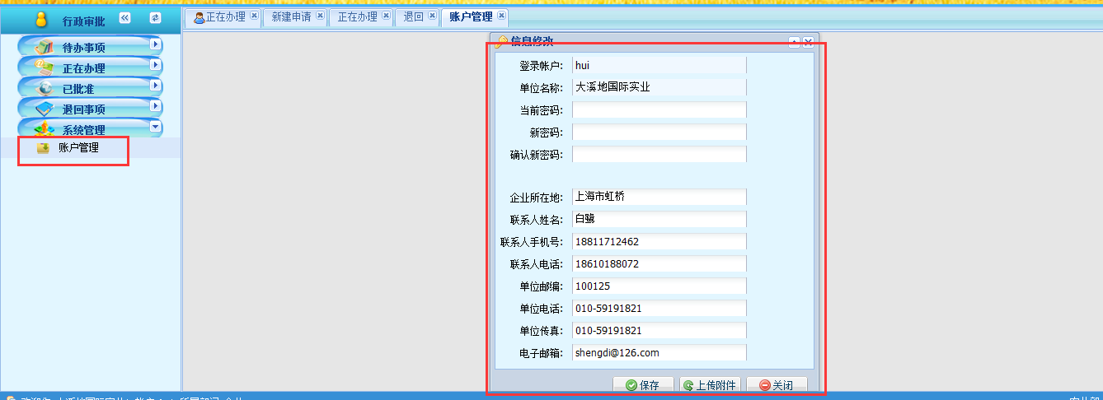The width and height of the screenshot is (1103, 400).
Task: Click the 电子邮箱 input field
Action: [x=659, y=353]
